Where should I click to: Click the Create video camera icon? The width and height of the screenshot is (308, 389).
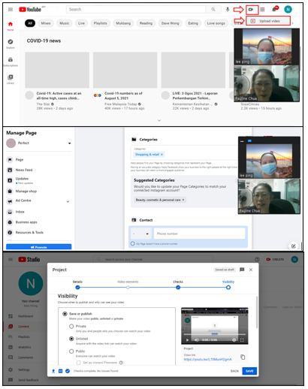click(251, 10)
